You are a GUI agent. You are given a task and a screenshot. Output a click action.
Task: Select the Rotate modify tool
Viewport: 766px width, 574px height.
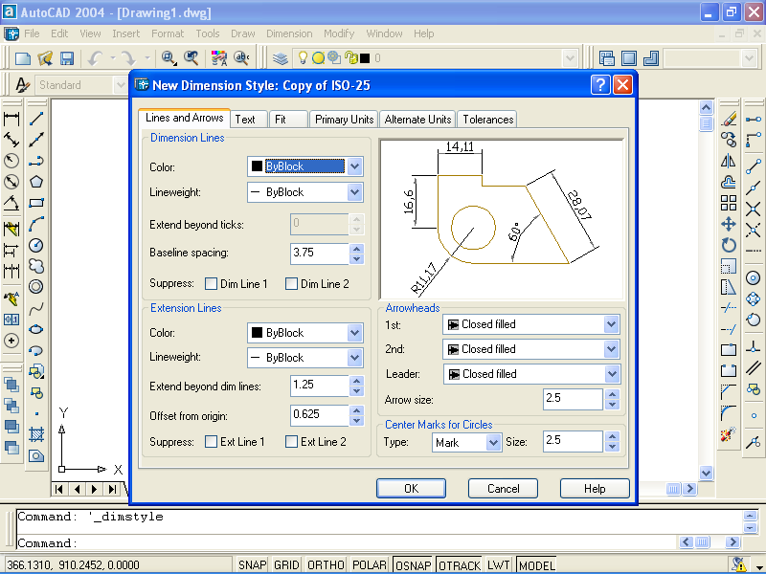[x=729, y=245]
